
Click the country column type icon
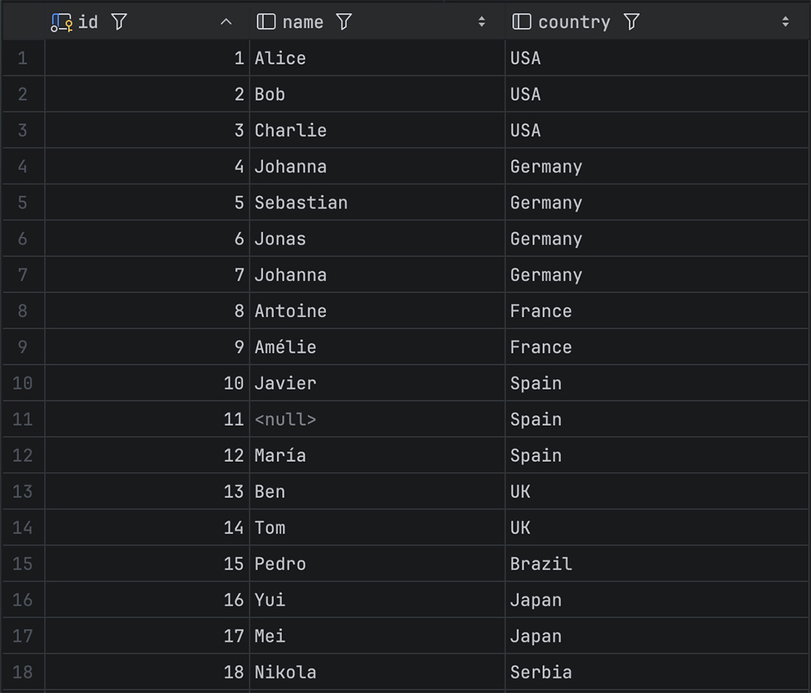point(521,22)
